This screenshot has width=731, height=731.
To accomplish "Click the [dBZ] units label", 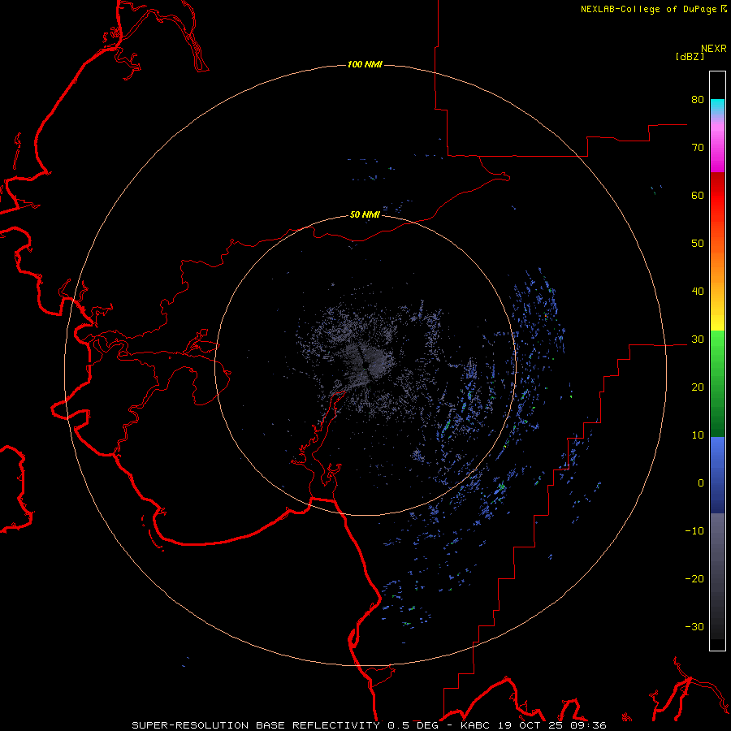I will [690, 57].
